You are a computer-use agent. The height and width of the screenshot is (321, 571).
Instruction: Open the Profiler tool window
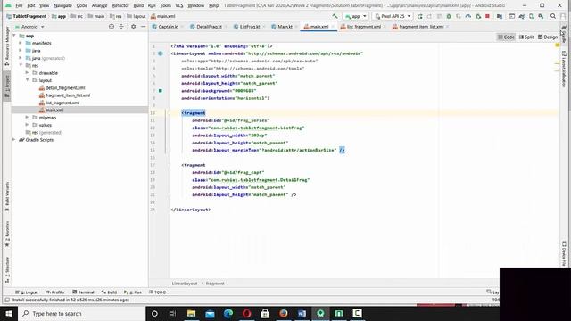(55, 292)
